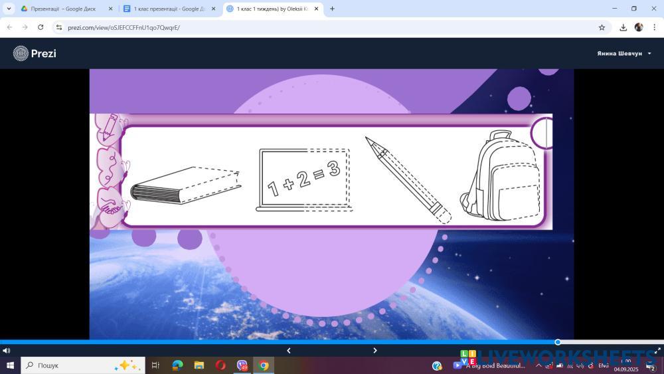Open the Windows Start menu
This screenshot has height=374, width=664.
click(10, 365)
